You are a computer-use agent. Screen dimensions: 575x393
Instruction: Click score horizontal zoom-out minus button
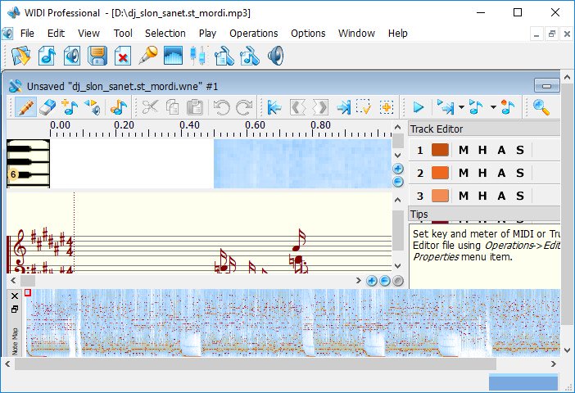tap(385, 281)
